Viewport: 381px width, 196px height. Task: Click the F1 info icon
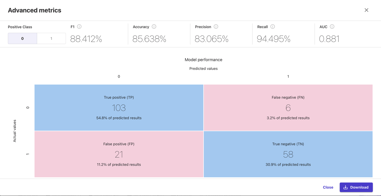click(x=79, y=27)
